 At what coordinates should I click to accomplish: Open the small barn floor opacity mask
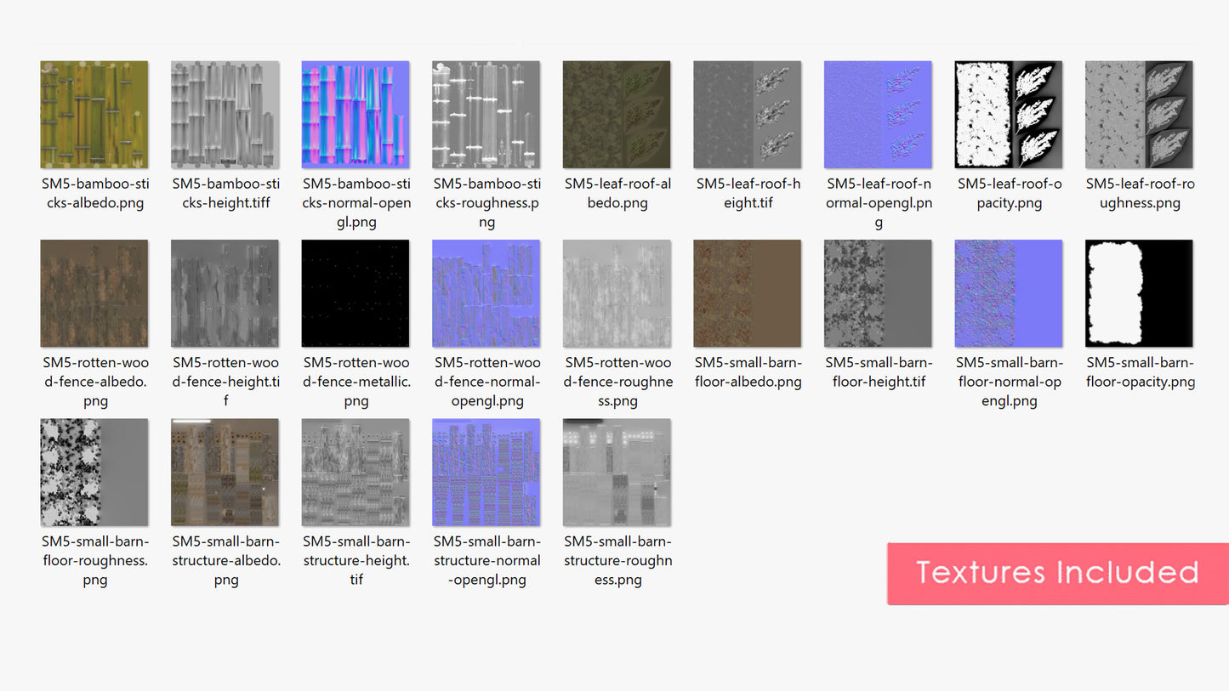point(1139,293)
